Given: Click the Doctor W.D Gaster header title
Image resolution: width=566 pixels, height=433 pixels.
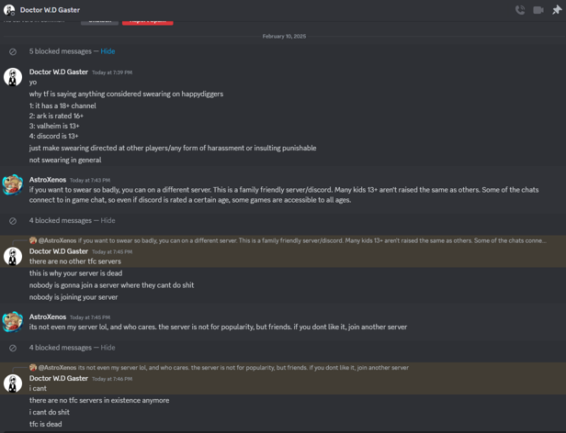Looking at the screenshot, I should [x=51, y=10].
